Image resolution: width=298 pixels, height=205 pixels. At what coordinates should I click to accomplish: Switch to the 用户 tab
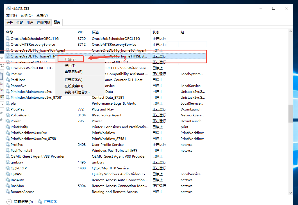click(x=30, y=23)
